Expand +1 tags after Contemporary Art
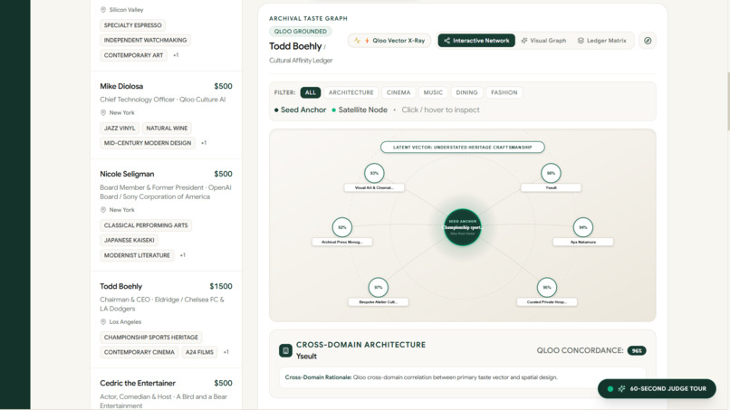 coord(176,55)
